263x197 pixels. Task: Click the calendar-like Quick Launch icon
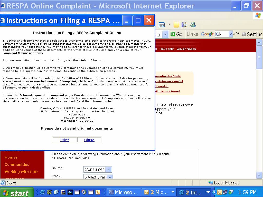pyautogui.click(x=63, y=192)
